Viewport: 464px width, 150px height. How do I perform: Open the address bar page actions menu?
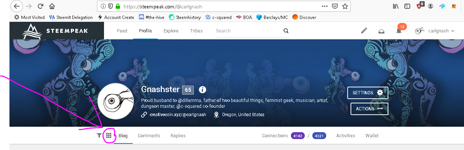tap(325, 6)
